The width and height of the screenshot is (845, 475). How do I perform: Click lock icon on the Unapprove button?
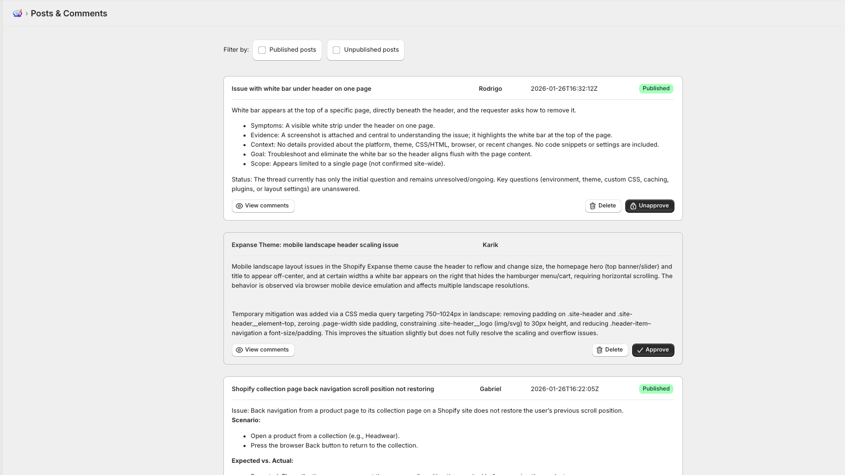633,206
